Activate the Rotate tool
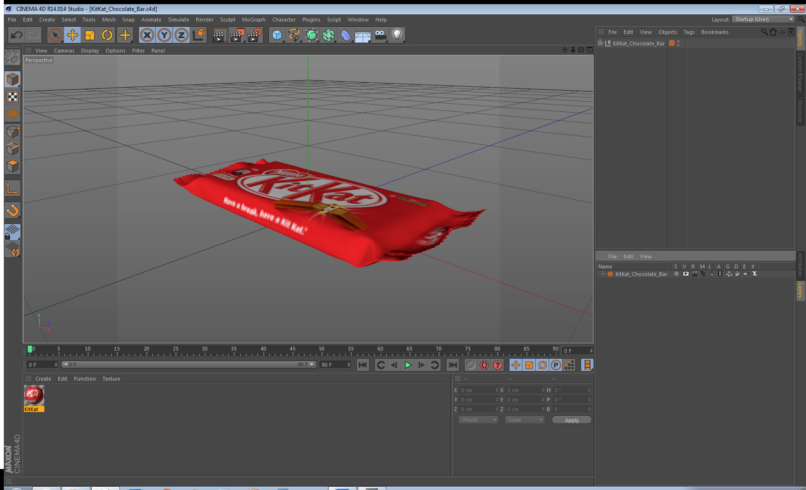This screenshot has width=806, height=490. pos(107,35)
